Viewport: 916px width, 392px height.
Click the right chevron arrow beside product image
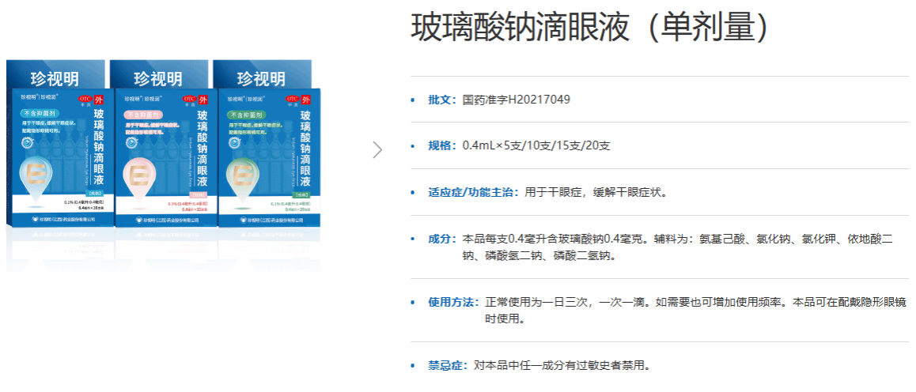pos(377,149)
